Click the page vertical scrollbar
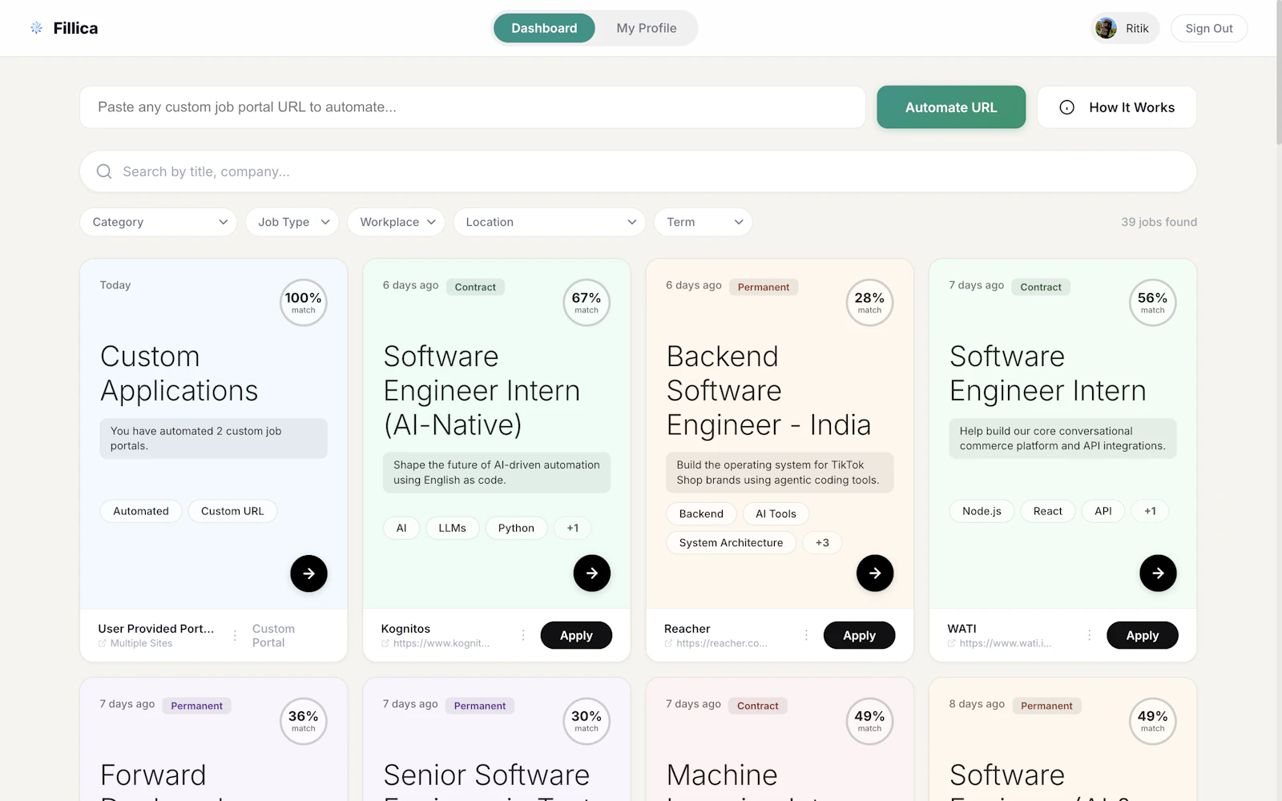 coord(1279,72)
